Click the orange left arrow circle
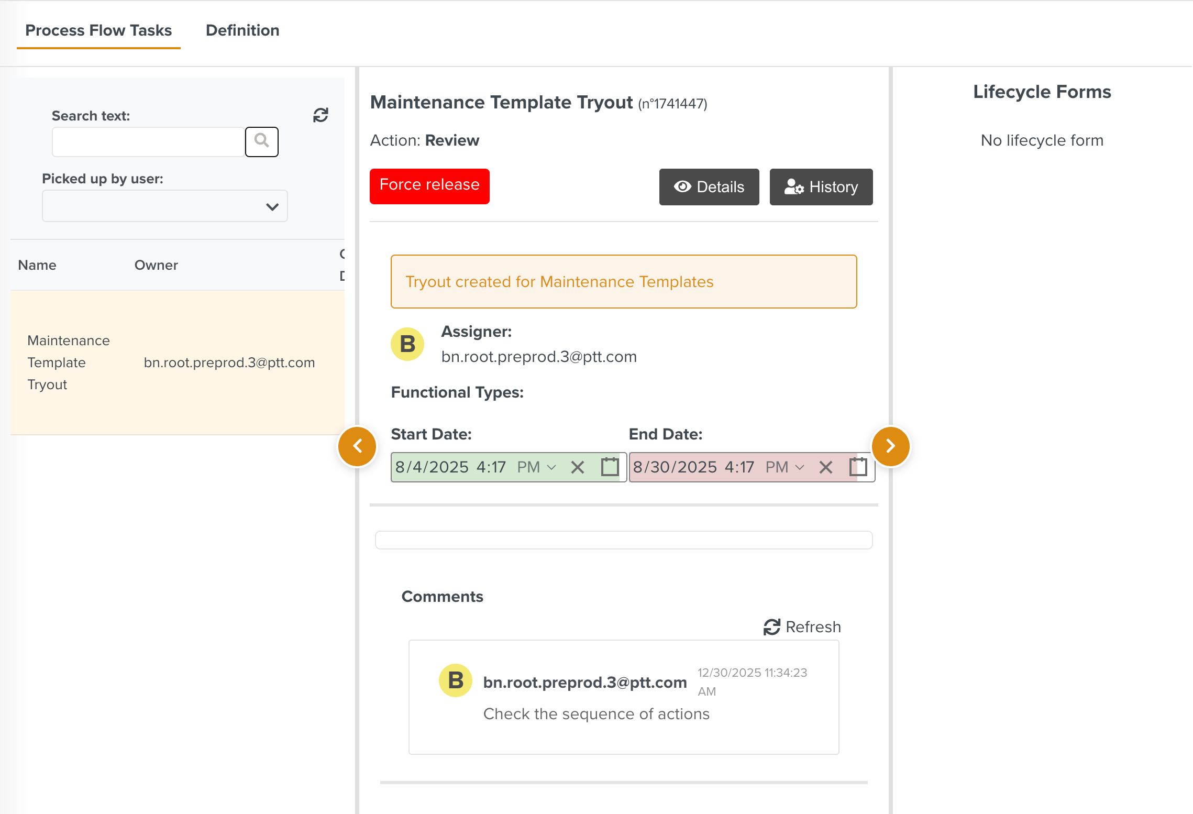This screenshot has height=814, width=1193. [x=358, y=446]
